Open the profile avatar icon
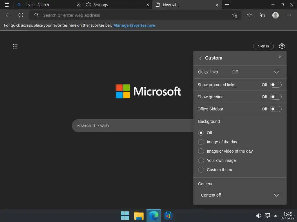Image resolution: width=297 pixels, height=222 pixels. pos(276,15)
